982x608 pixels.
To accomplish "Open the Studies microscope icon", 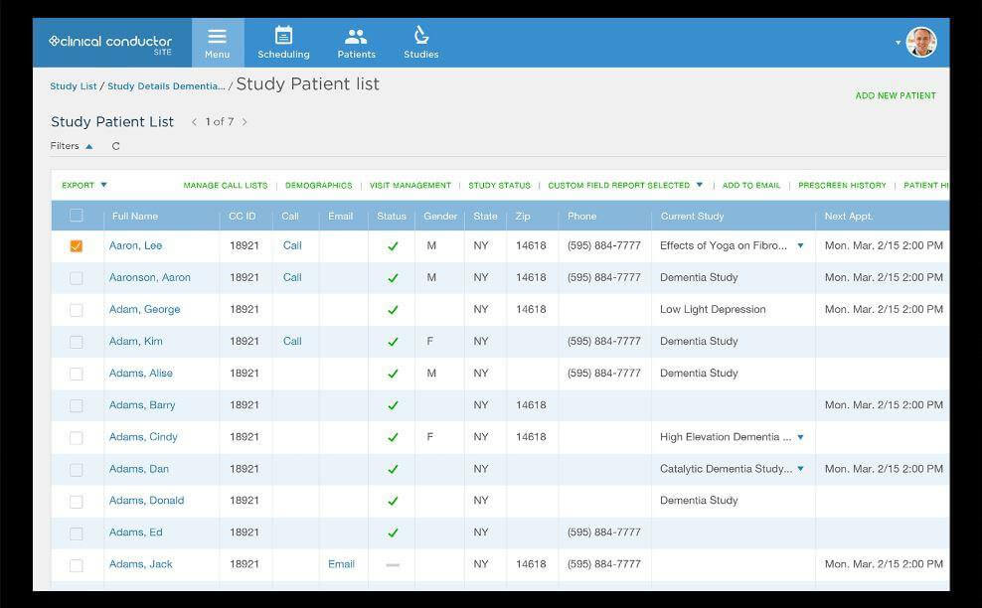I will (x=421, y=35).
